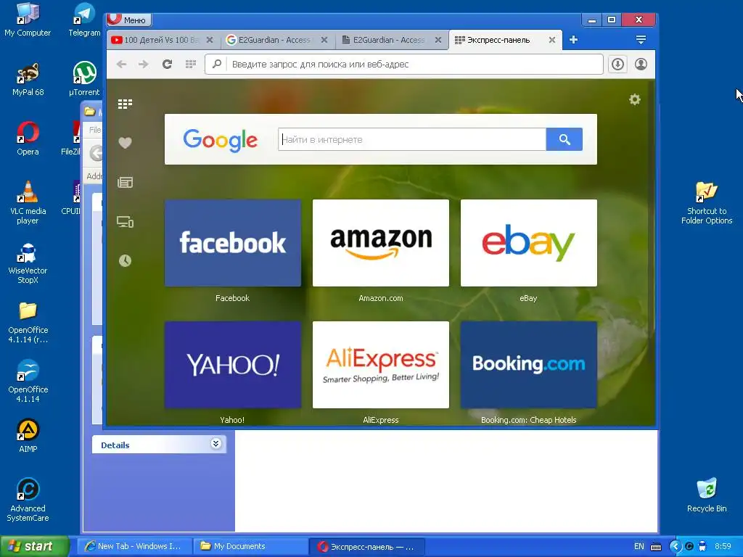Open sidebar Speed Dial grid icon
Screen dimensions: 743x557
click(125, 104)
